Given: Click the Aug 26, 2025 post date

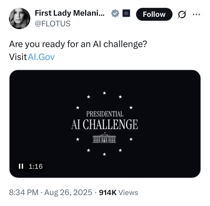Looking at the screenshot, I should [68, 193].
